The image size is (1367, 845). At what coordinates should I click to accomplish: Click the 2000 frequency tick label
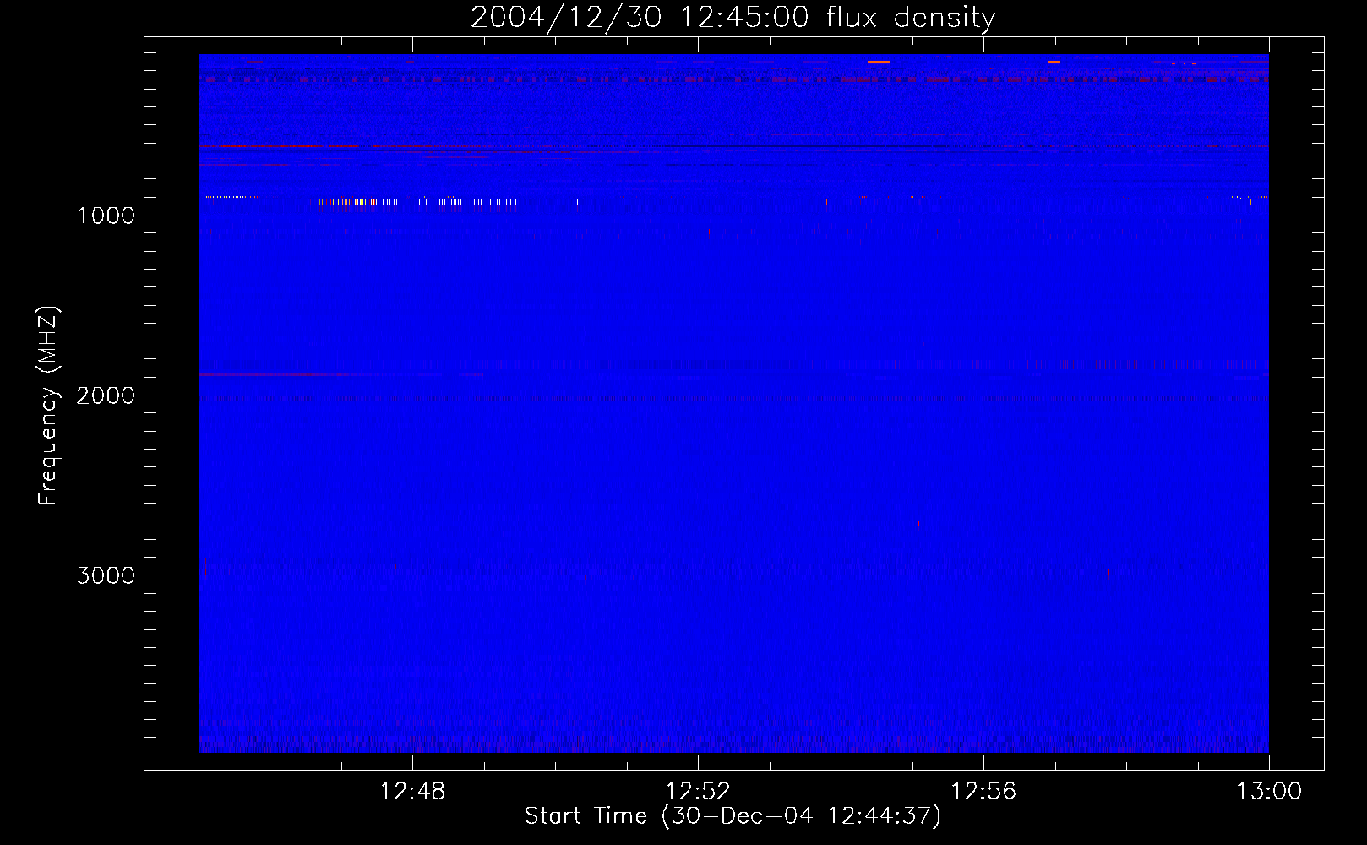(106, 395)
